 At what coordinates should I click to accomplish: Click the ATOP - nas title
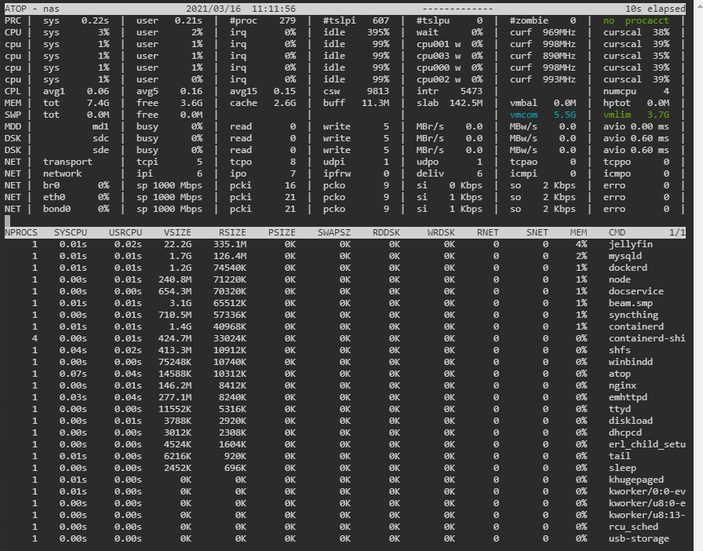pos(32,9)
